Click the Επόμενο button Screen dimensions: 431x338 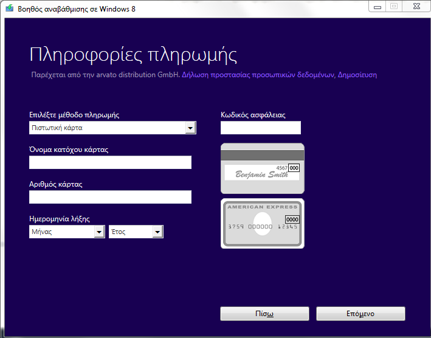360,314
